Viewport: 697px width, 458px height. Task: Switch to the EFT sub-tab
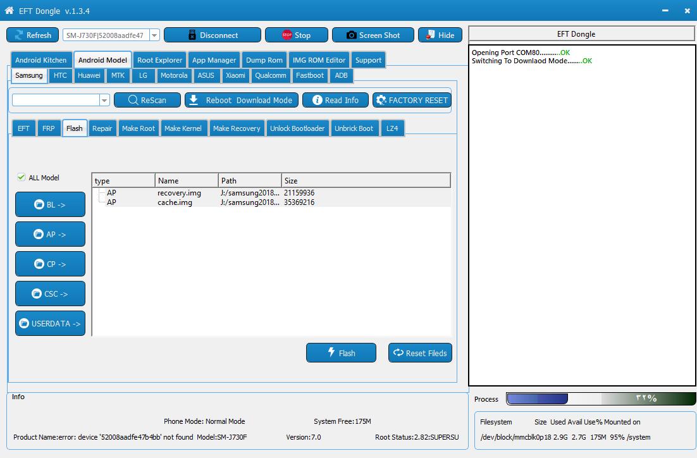click(23, 128)
